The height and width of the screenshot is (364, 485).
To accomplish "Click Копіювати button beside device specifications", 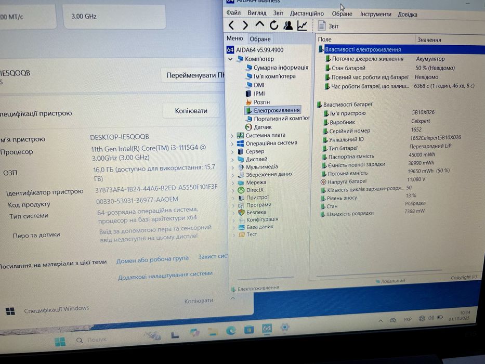I will [191, 111].
